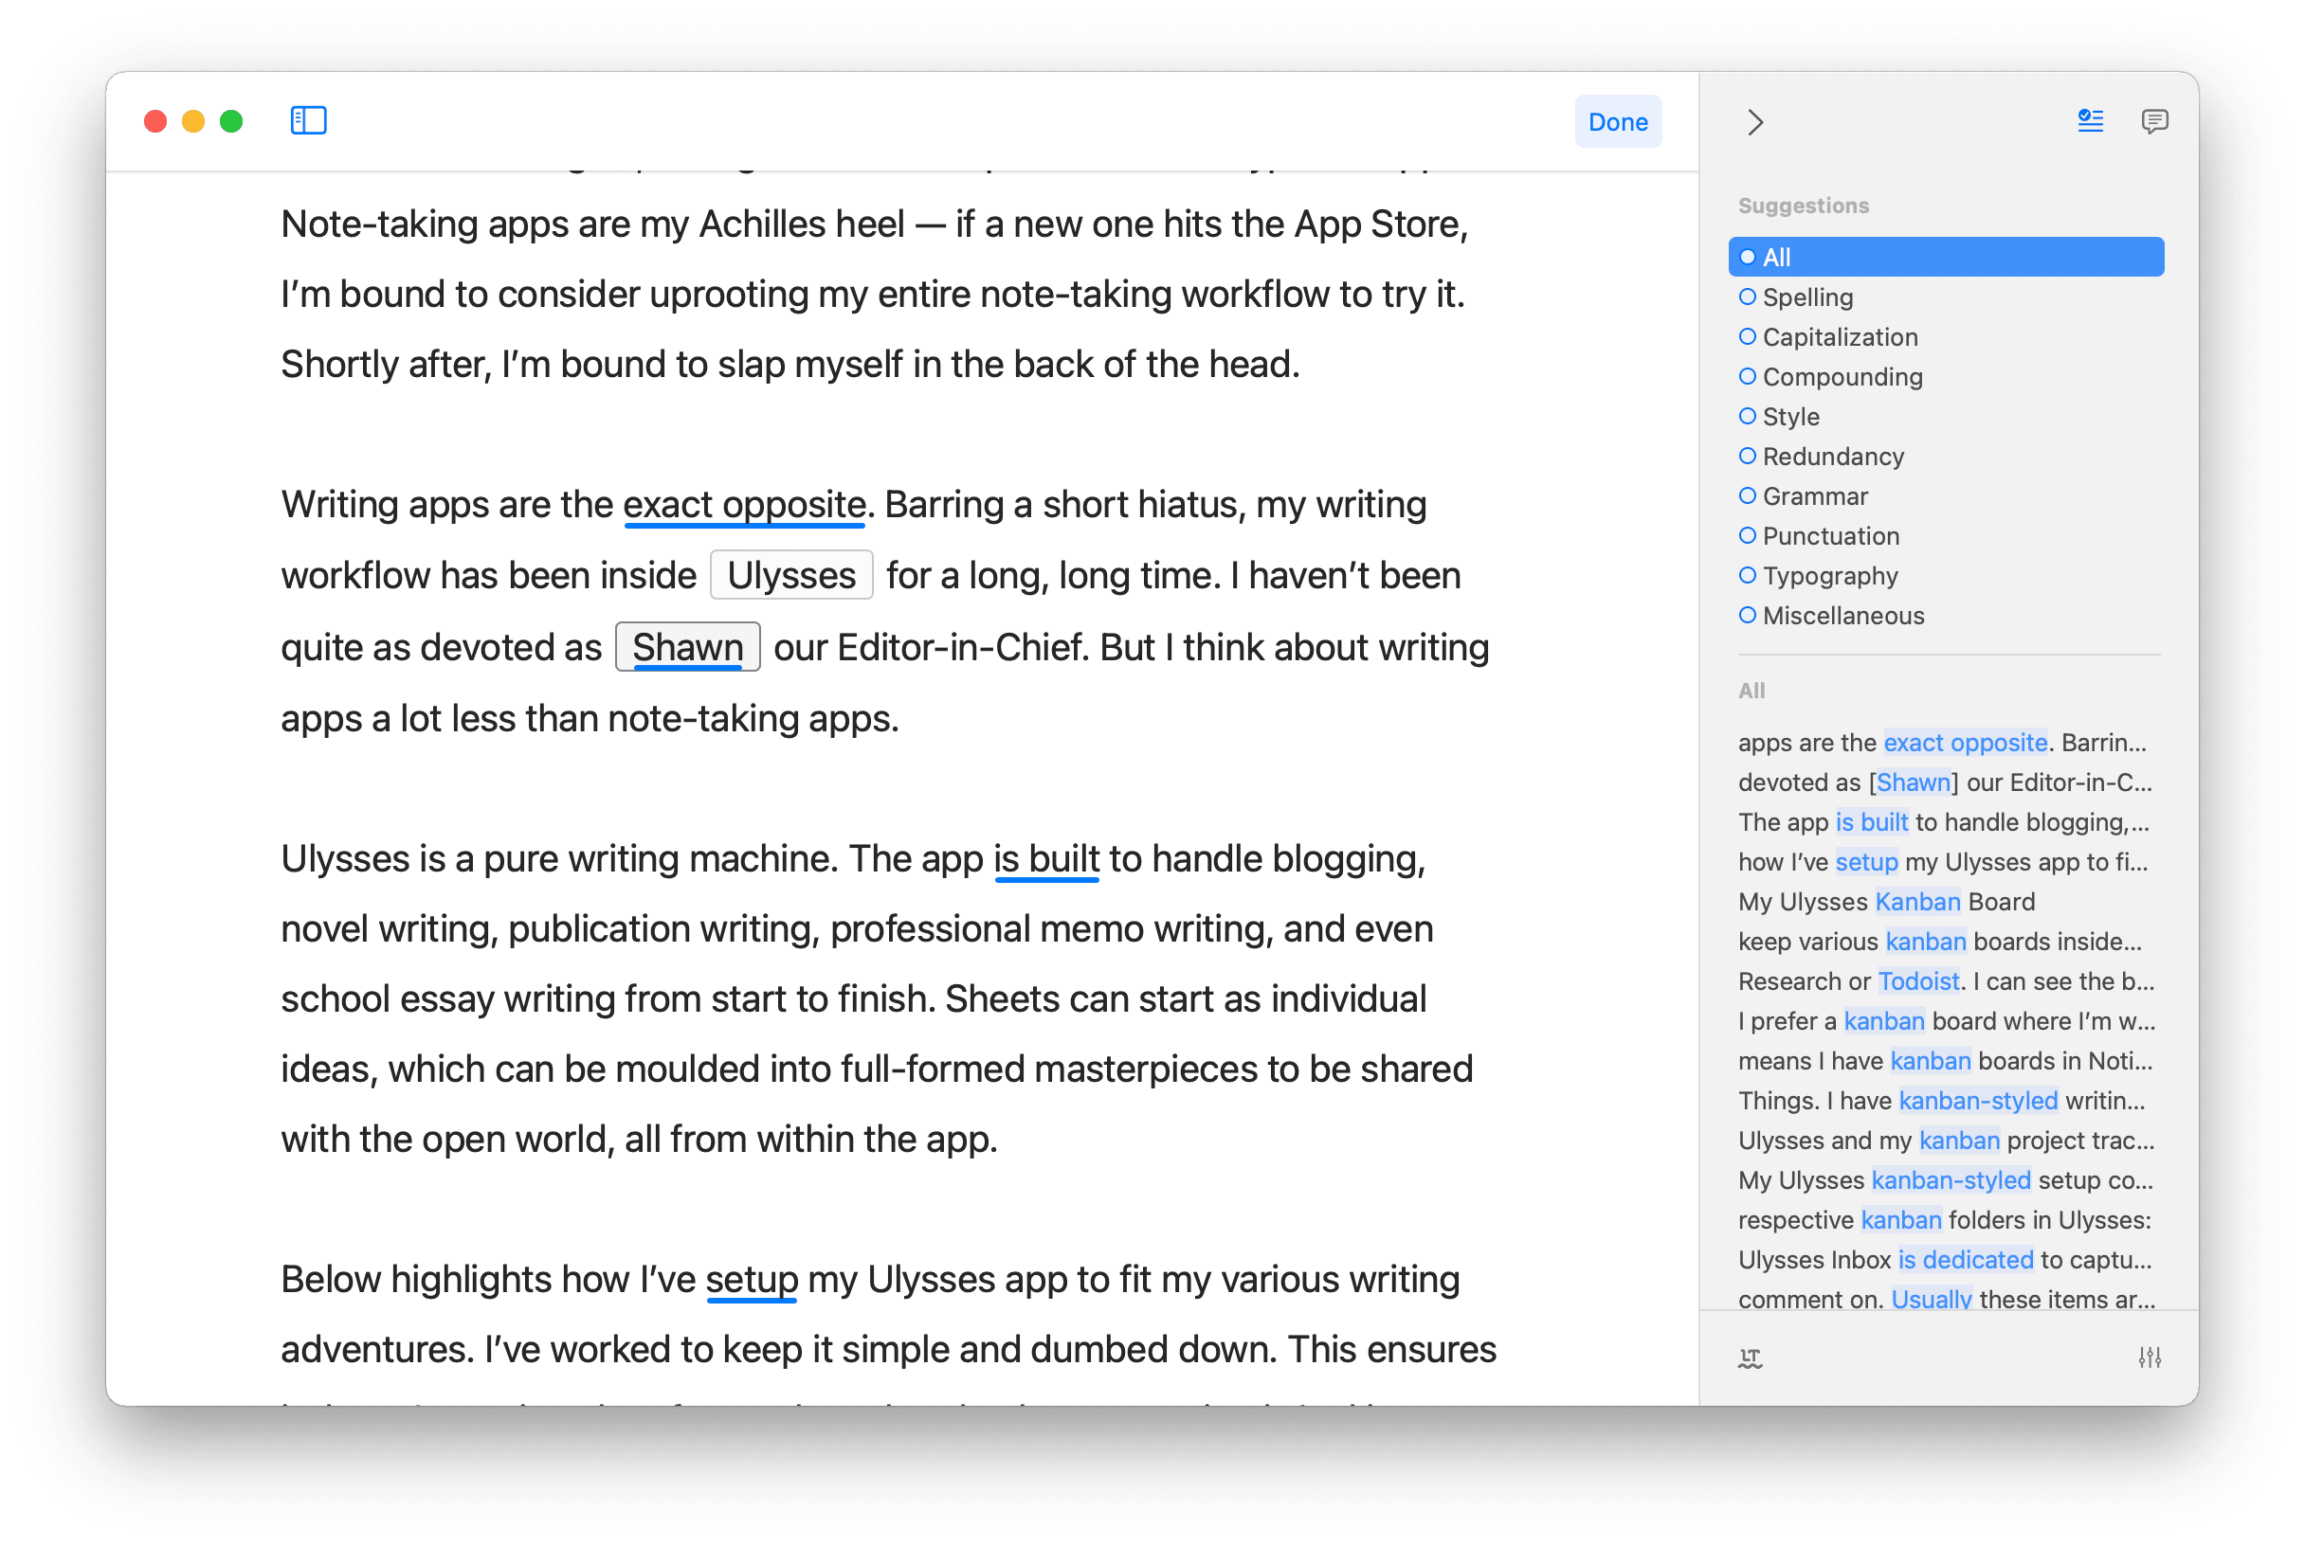2305x1546 pixels.
Task: Open suggestion 'Research or Todoist'
Action: (1947, 982)
